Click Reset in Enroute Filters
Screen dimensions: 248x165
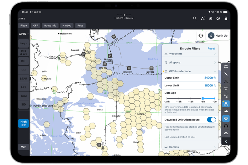pyautogui.click(x=211, y=49)
